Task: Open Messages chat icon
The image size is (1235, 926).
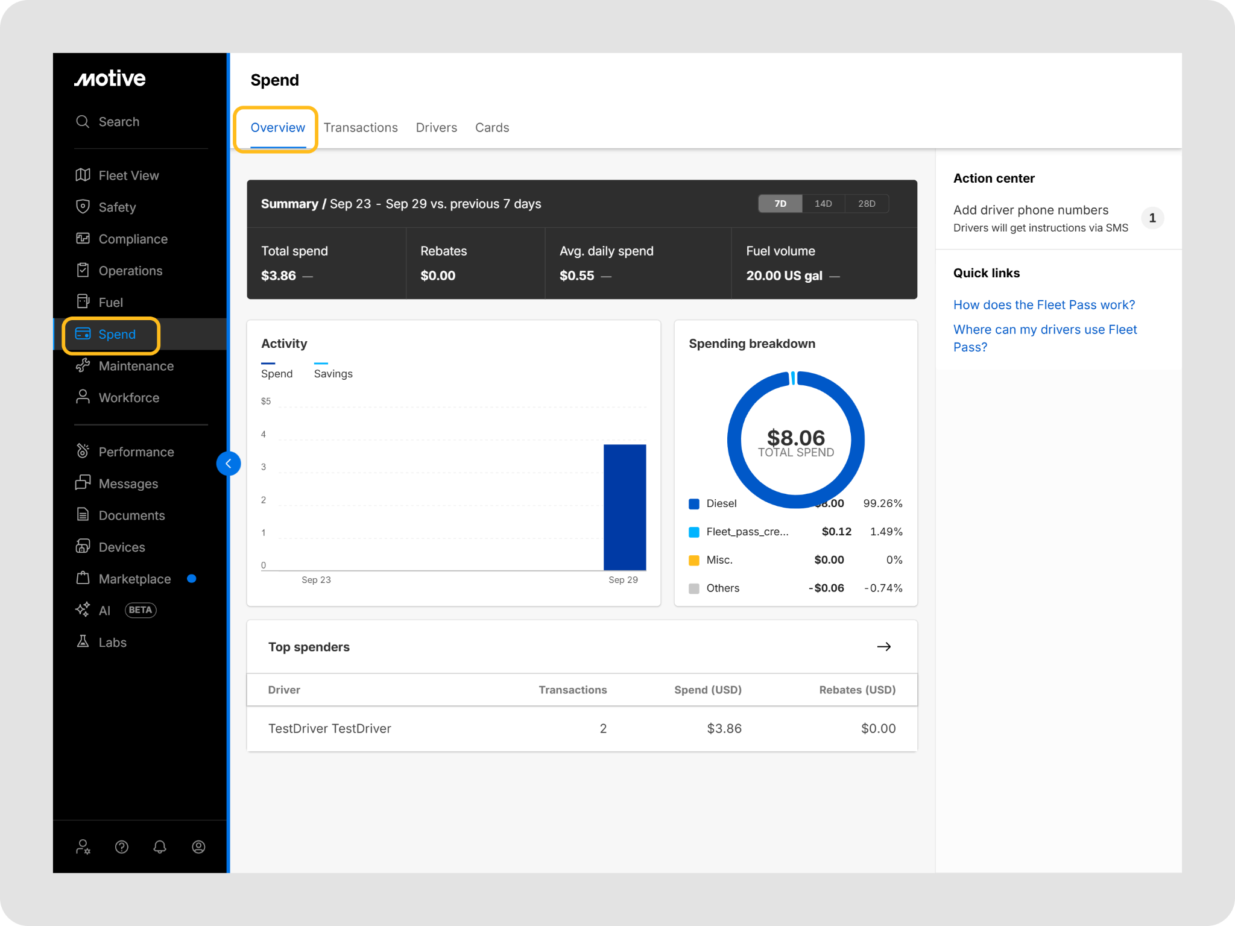Action: [x=83, y=483]
